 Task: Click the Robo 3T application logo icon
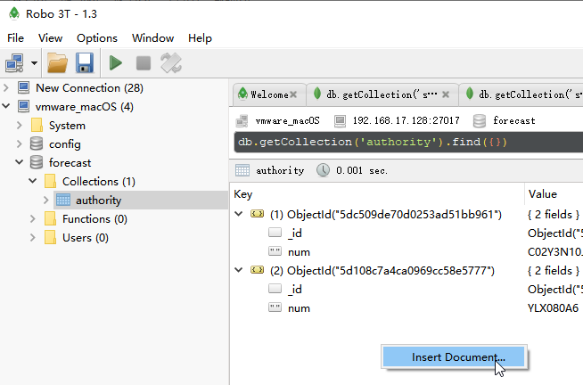(14, 13)
